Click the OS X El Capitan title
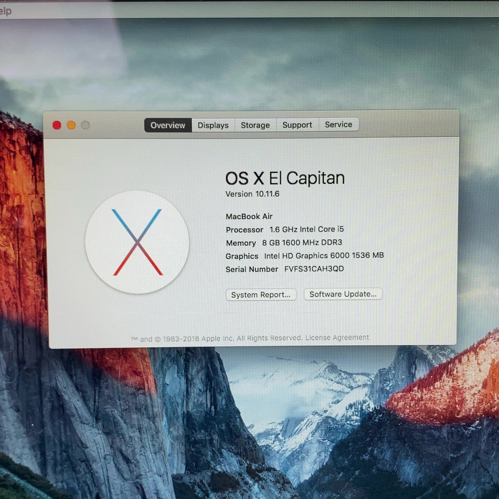499x499 pixels. pyautogui.click(x=285, y=178)
